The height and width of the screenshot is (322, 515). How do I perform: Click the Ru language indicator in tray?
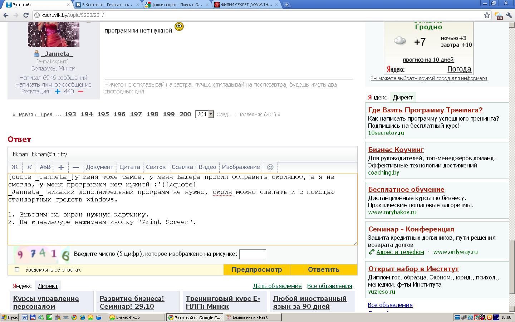tap(496, 317)
